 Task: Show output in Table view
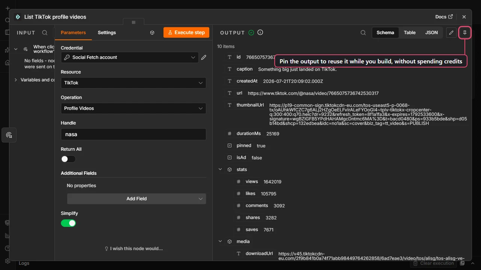410,33
